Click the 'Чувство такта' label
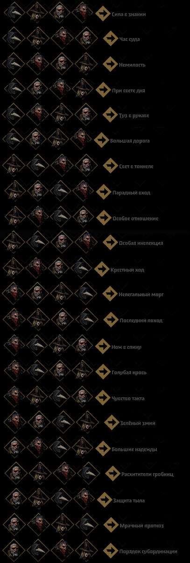Screen dimensions: 190x563 [128, 398]
